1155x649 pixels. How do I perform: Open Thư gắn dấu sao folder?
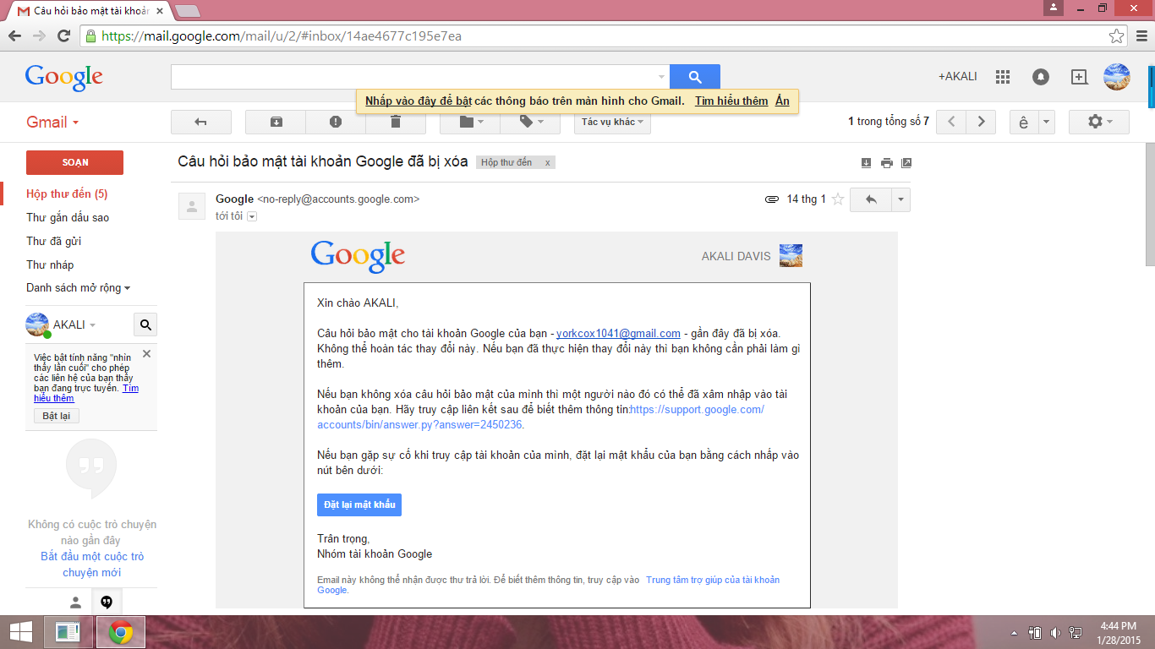pyautogui.click(x=68, y=217)
